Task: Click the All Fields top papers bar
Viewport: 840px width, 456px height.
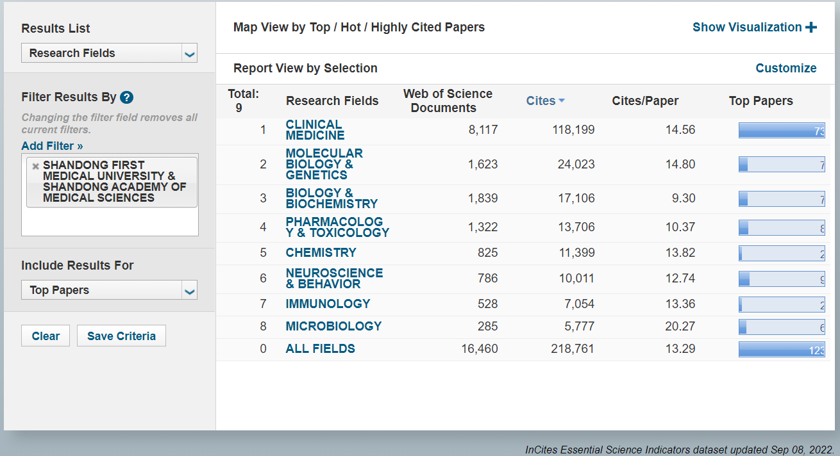Action: tap(781, 349)
